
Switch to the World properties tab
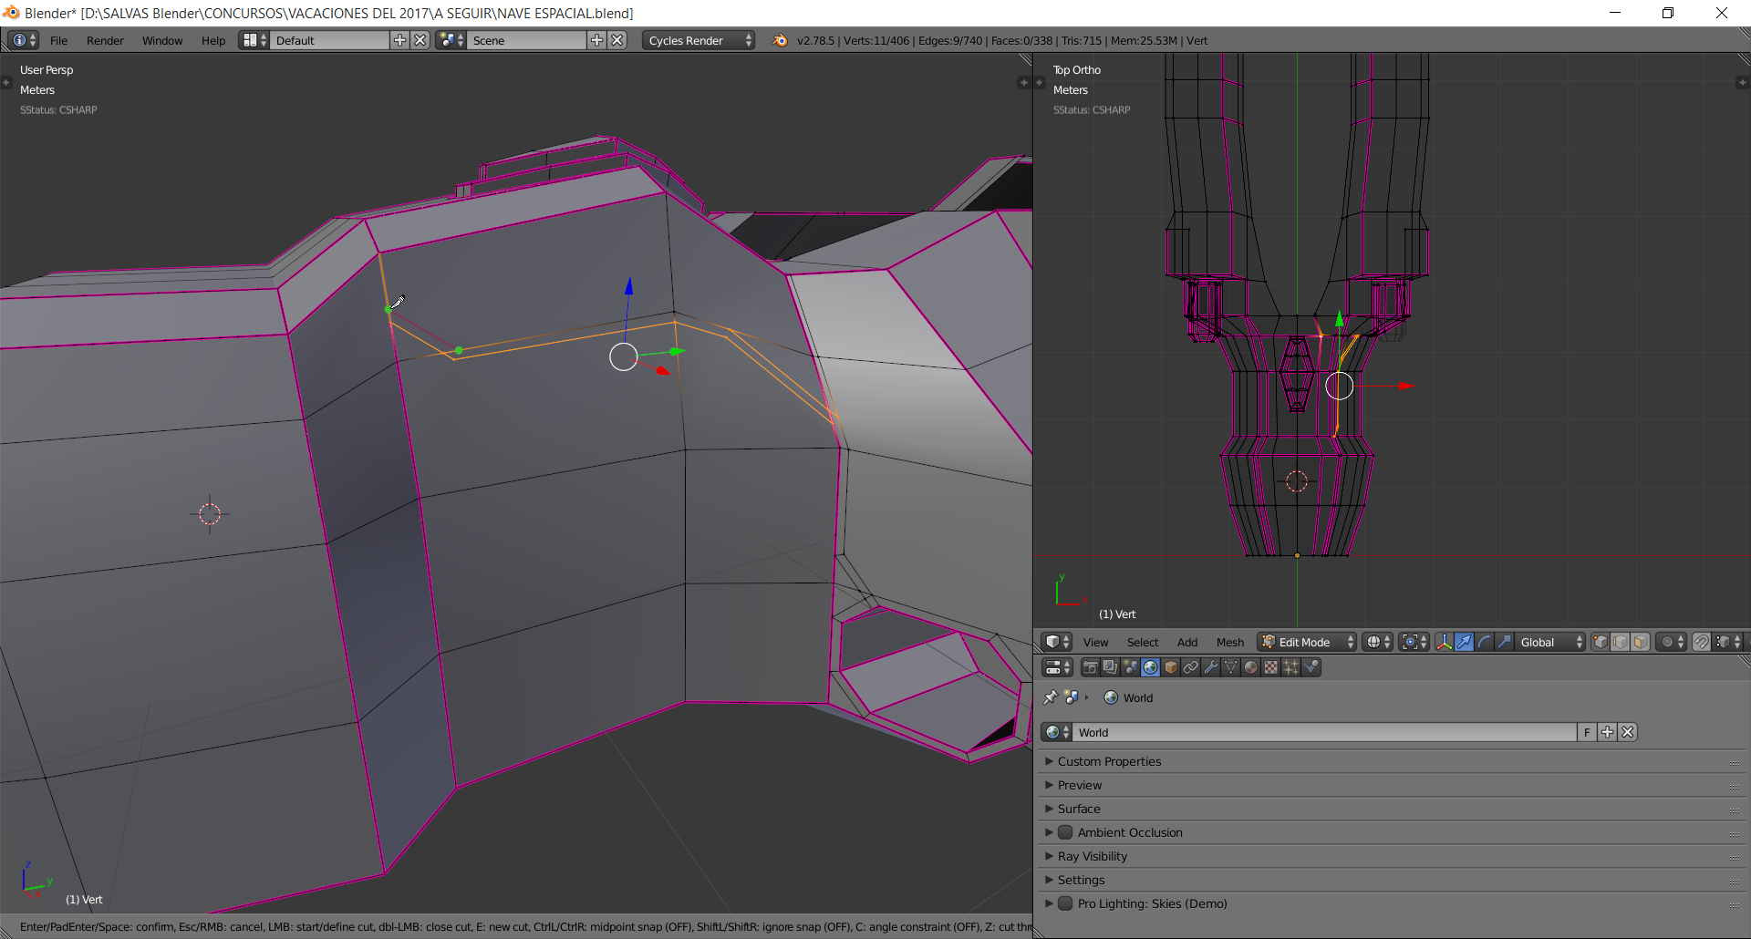click(x=1151, y=667)
